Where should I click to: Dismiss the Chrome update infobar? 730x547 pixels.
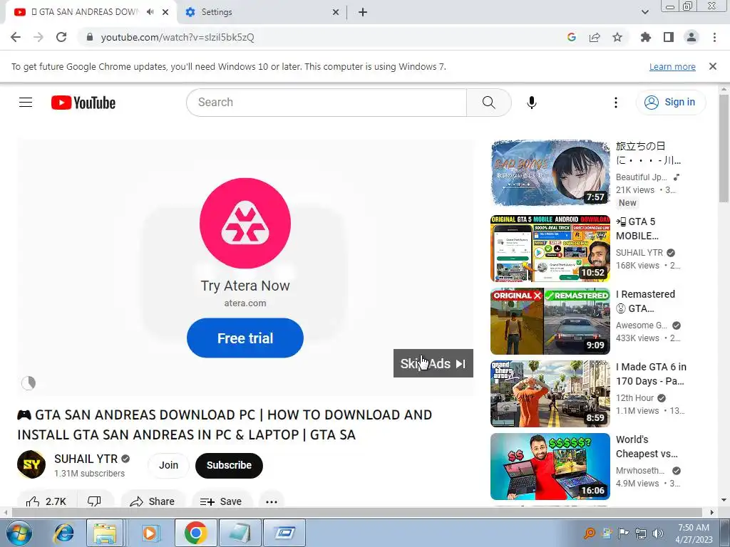[x=712, y=66]
